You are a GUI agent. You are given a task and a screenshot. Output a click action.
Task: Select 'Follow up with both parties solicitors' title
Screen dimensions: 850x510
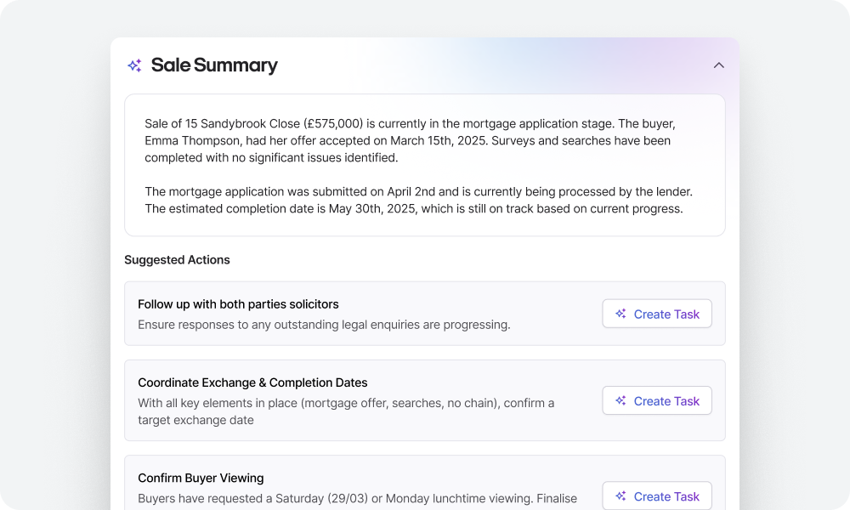tap(238, 304)
